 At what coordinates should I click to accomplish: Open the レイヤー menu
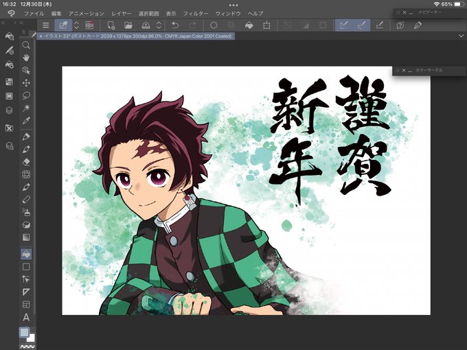122,14
